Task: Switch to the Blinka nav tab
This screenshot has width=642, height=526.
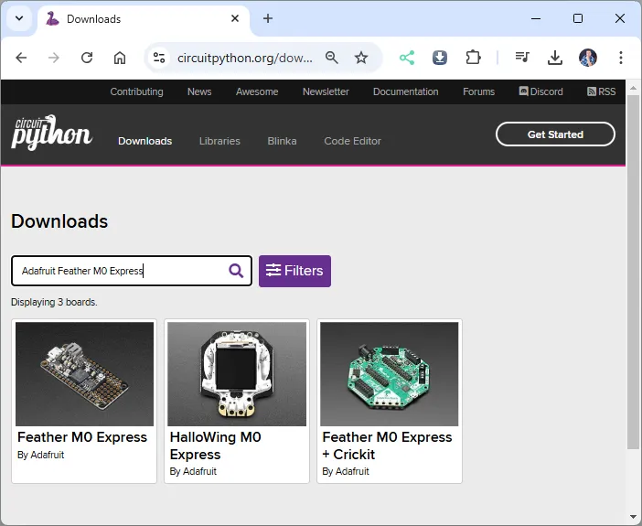Action: click(x=282, y=141)
